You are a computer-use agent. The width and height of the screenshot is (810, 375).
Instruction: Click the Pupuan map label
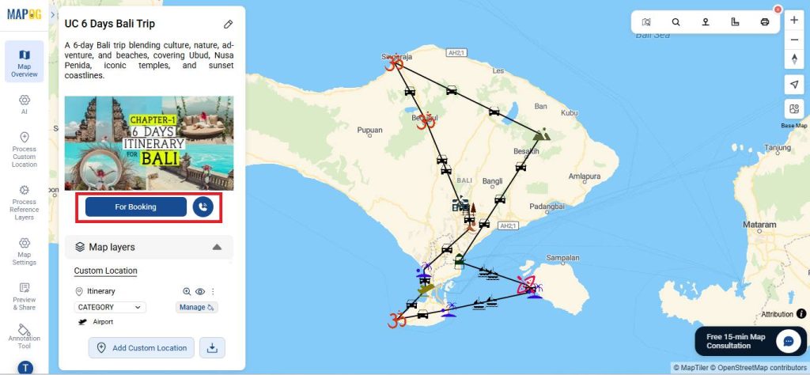tap(370, 131)
